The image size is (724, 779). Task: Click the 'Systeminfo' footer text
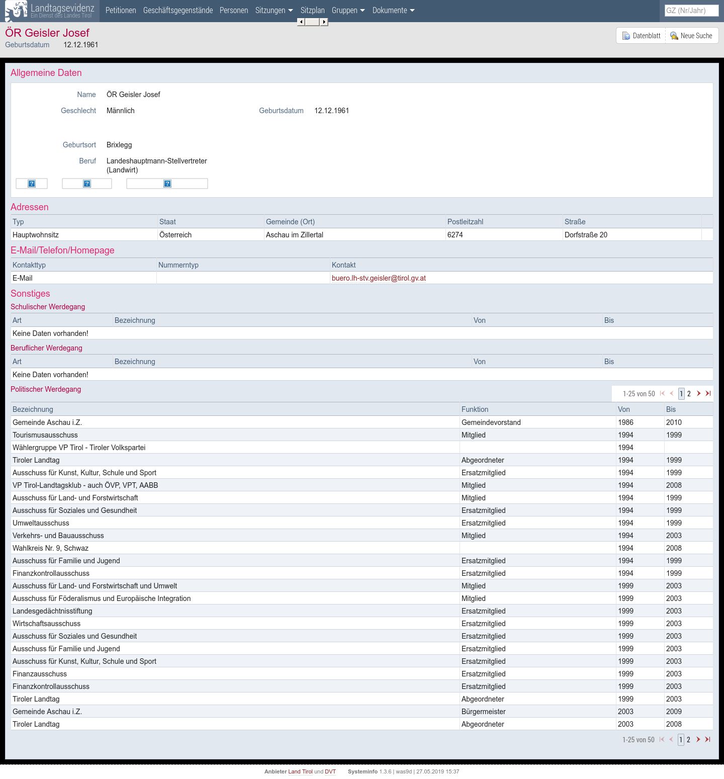pyautogui.click(x=363, y=771)
